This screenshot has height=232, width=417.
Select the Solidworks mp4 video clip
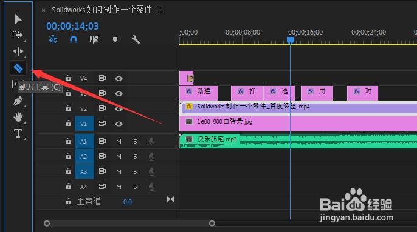pyautogui.click(x=298, y=108)
